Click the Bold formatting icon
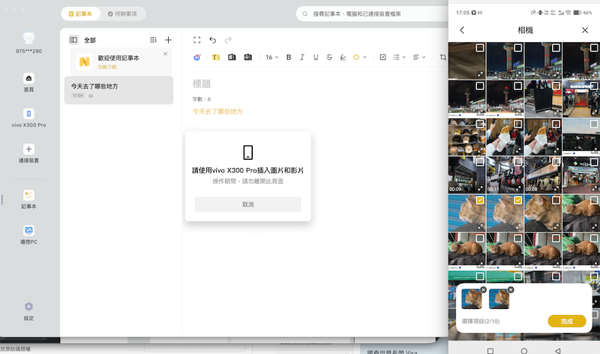Screen dimensions: 600x354 (x=289, y=57)
